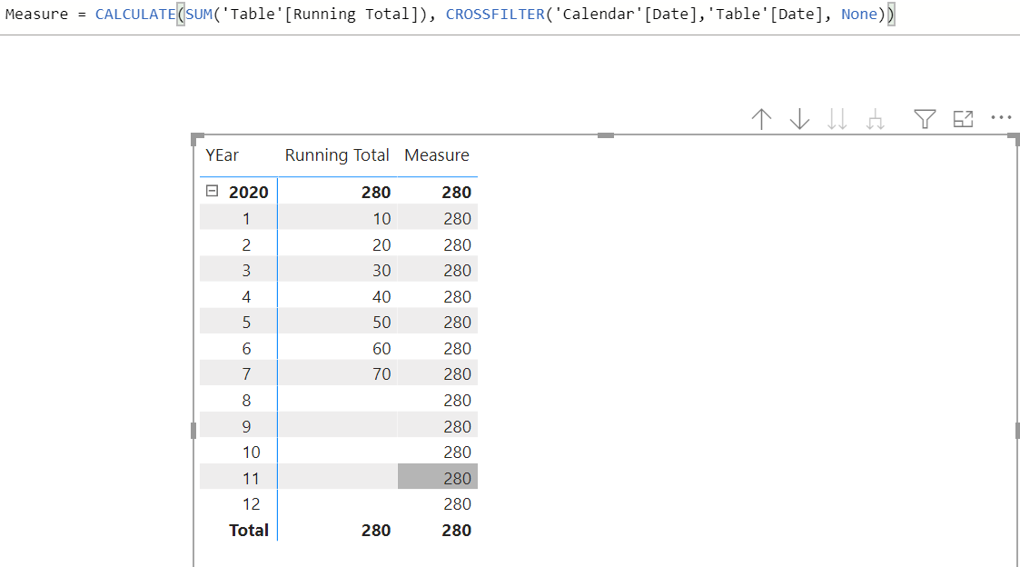Image resolution: width=1020 pixels, height=567 pixels.
Task: Select the 2020 row header text
Action: pos(249,192)
